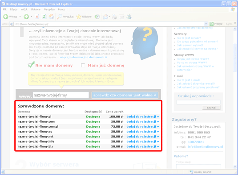Click the 75.00 zł price cell

[x=117, y=127]
